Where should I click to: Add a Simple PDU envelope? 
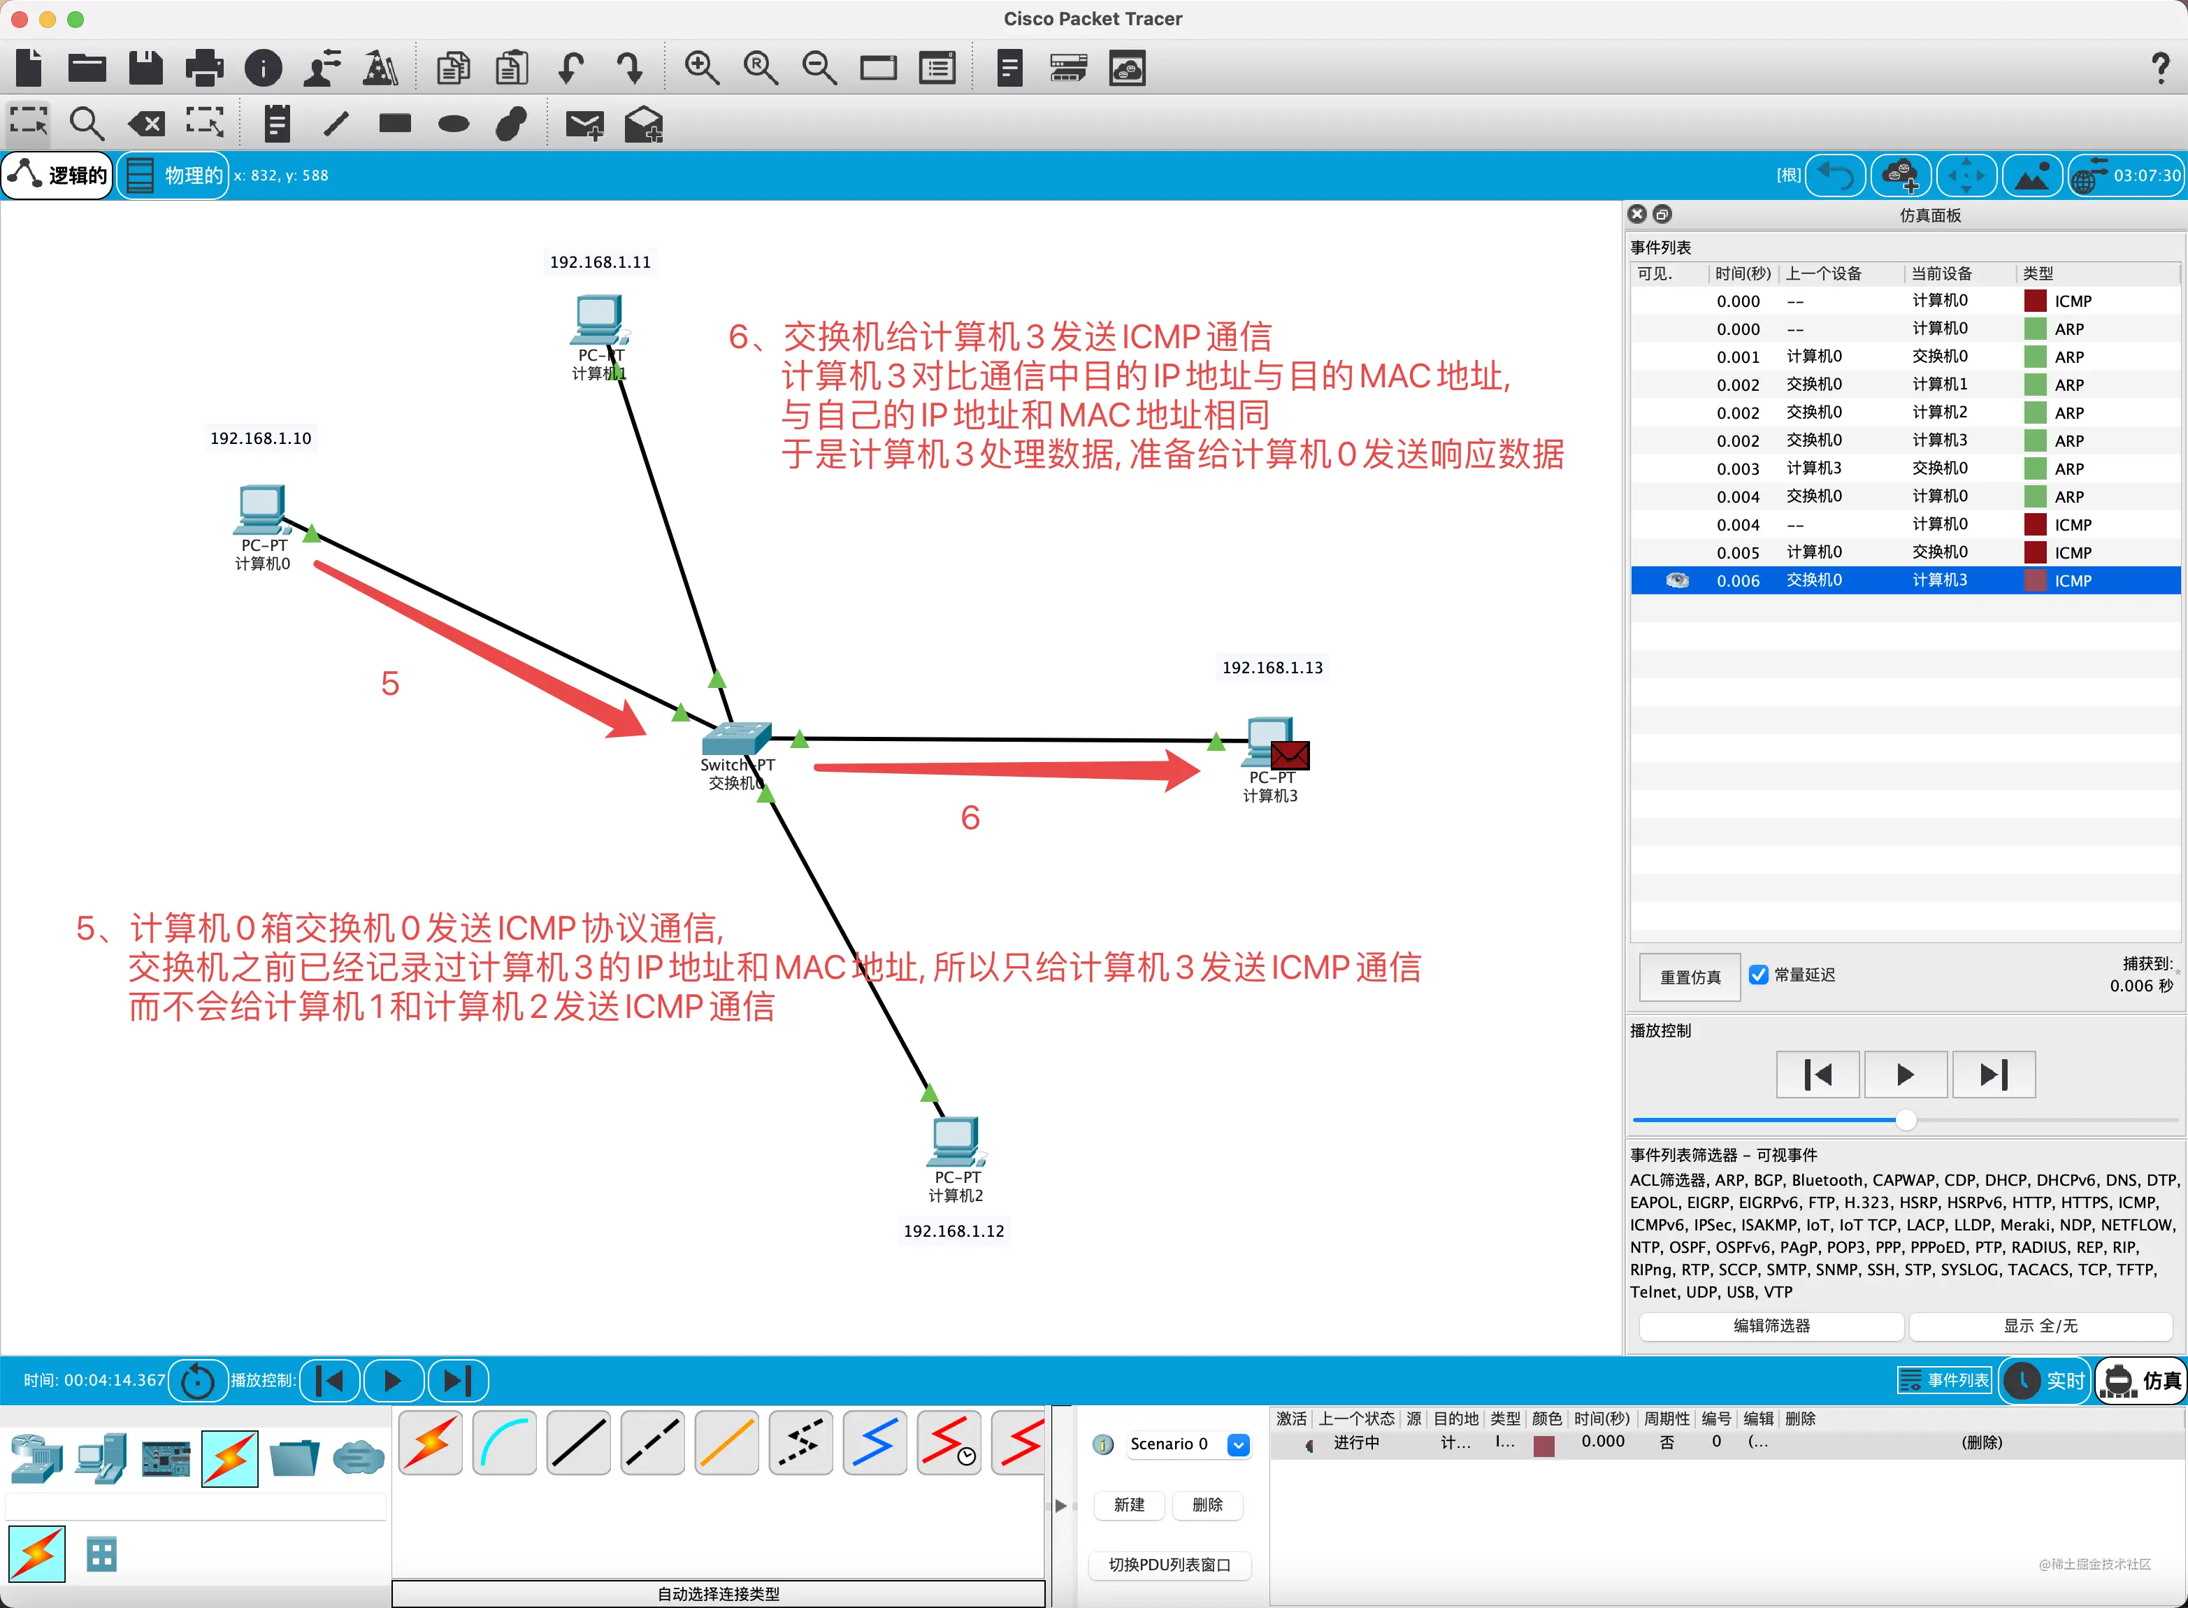point(585,124)
